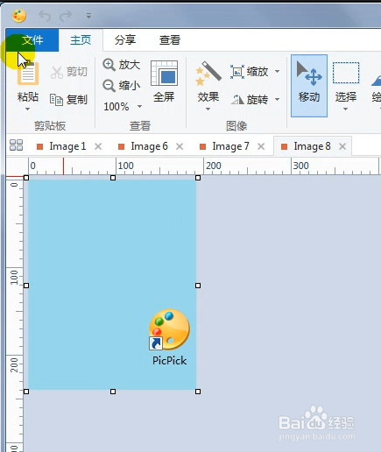Click the bottom-middle canvas resize handle

coord(113,392)
